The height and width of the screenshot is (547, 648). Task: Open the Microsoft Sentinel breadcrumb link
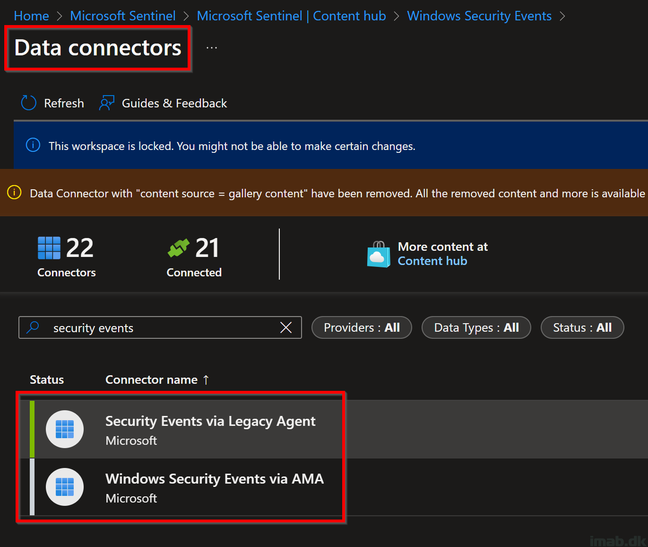tap(122, 16)
